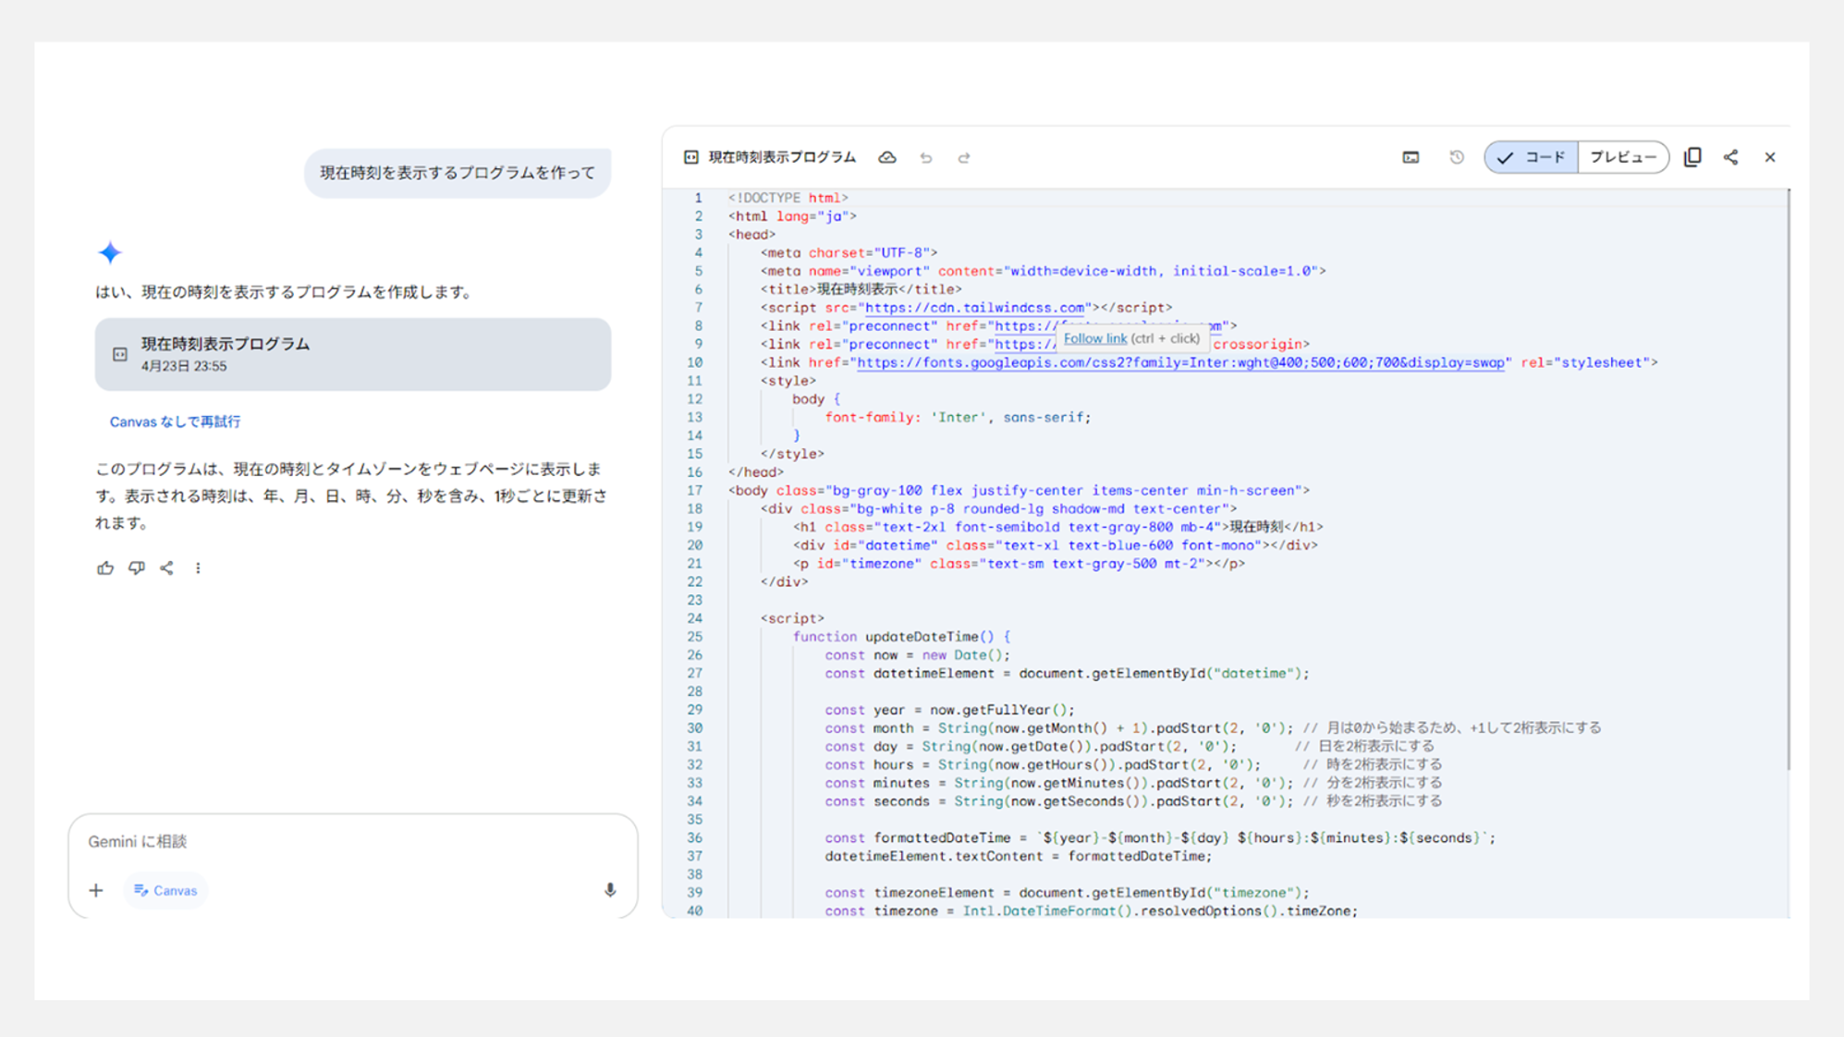Click the <title>現在時刻表示</title> line
Image resolution: width=1844 pixels, height=1037 pixels.
click(x=861, y=289)
